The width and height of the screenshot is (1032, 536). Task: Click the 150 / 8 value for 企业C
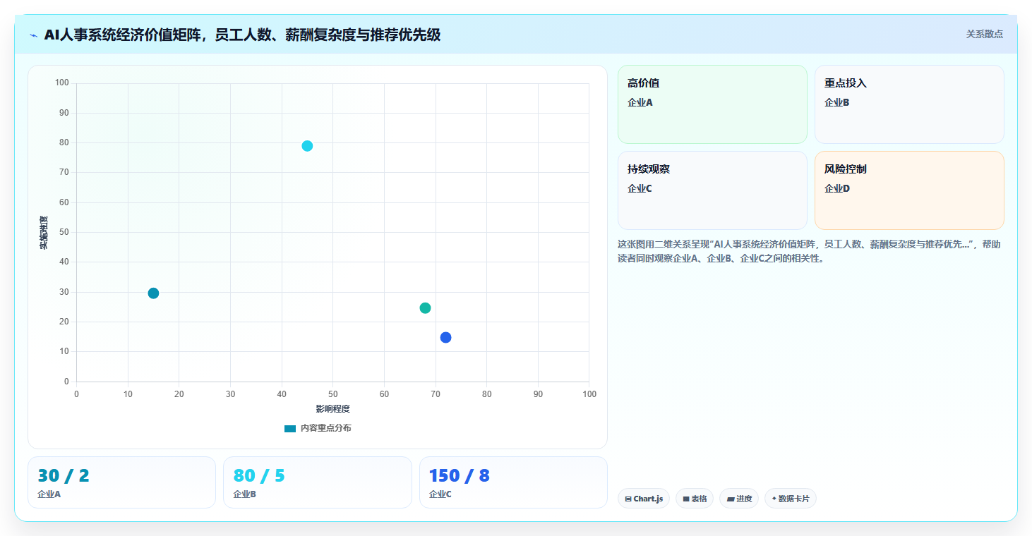tap(460, 476)
